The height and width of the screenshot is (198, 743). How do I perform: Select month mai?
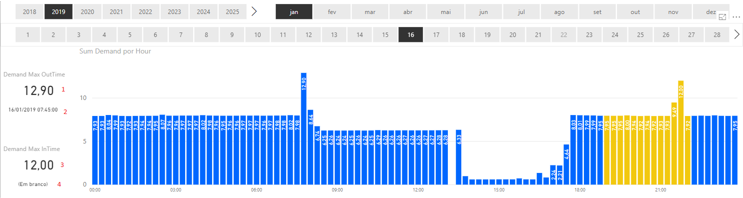(x=446, y=11)
